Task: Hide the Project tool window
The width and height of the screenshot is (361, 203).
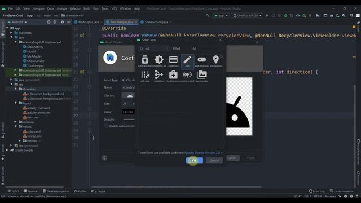Action: (x=69, y=22)
